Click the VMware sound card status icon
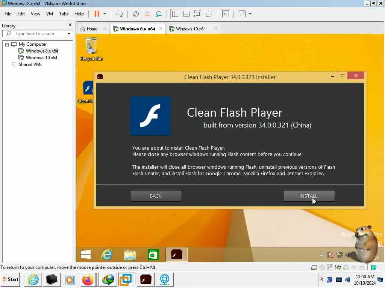 (353, 267)
